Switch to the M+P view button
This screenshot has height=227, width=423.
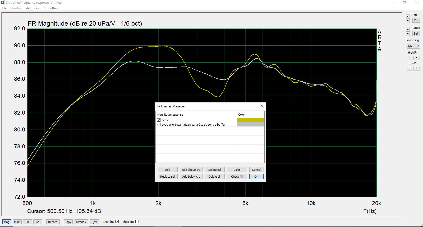17,222
